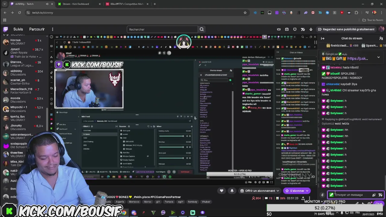This screenshot has height=217, width=386.
Task: Open Tous les favoris bookmarks folder
Action: [x=373, y=20]
